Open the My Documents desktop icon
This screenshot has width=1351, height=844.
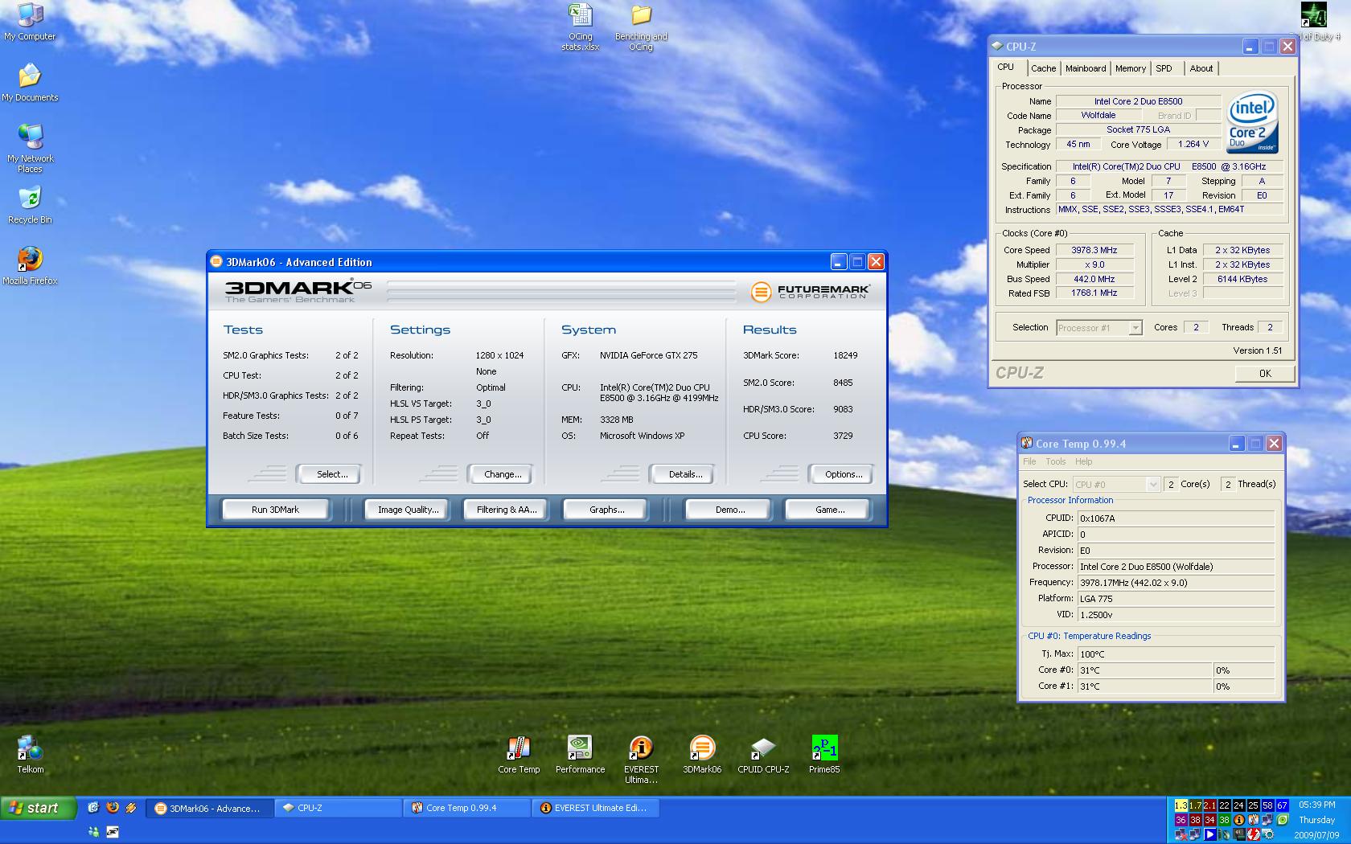[x=30, y=83]
